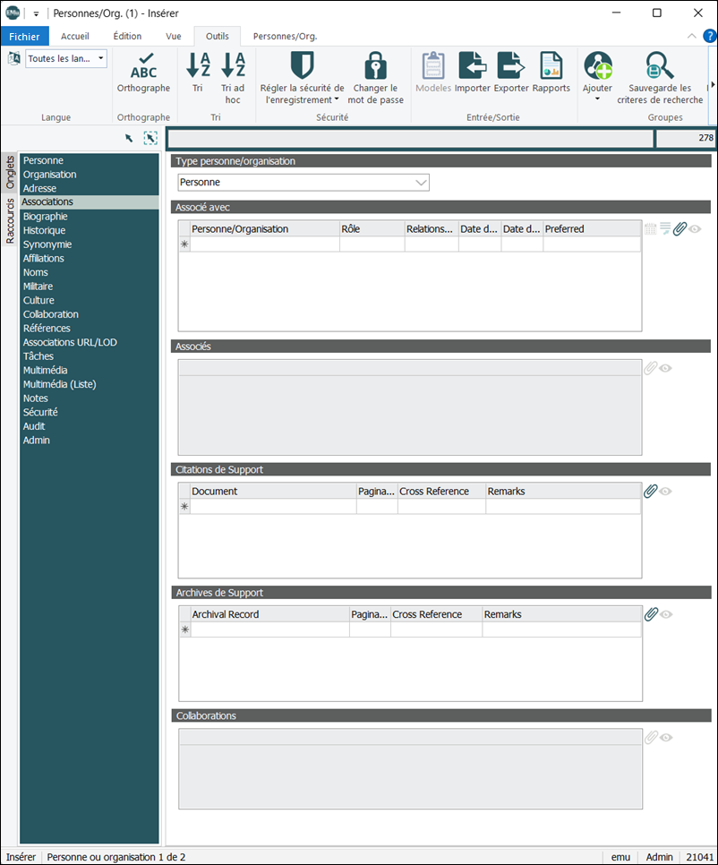
Task: Select the plain arrow pointer tool
Action: click(129, 138)
